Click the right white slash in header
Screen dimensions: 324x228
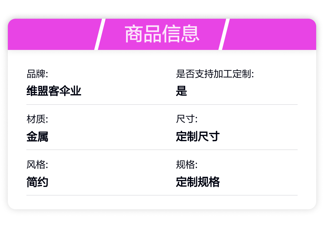(224, 34)
